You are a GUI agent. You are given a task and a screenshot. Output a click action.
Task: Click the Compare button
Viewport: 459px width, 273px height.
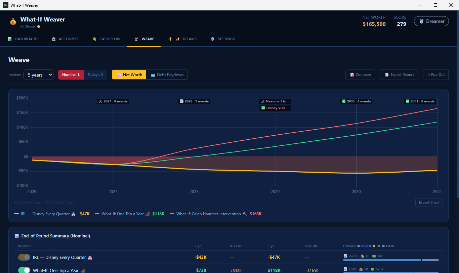tap(360, 75)
